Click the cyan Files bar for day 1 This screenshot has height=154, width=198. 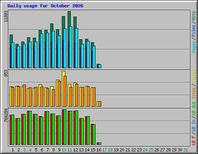(13, 55)
